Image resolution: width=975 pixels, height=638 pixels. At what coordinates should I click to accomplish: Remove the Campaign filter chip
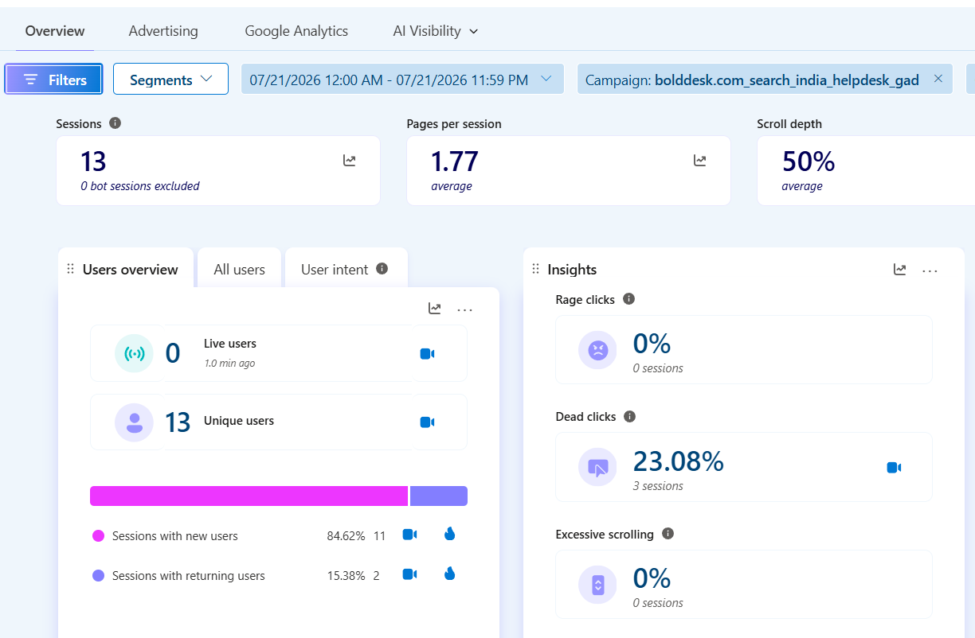938,79
